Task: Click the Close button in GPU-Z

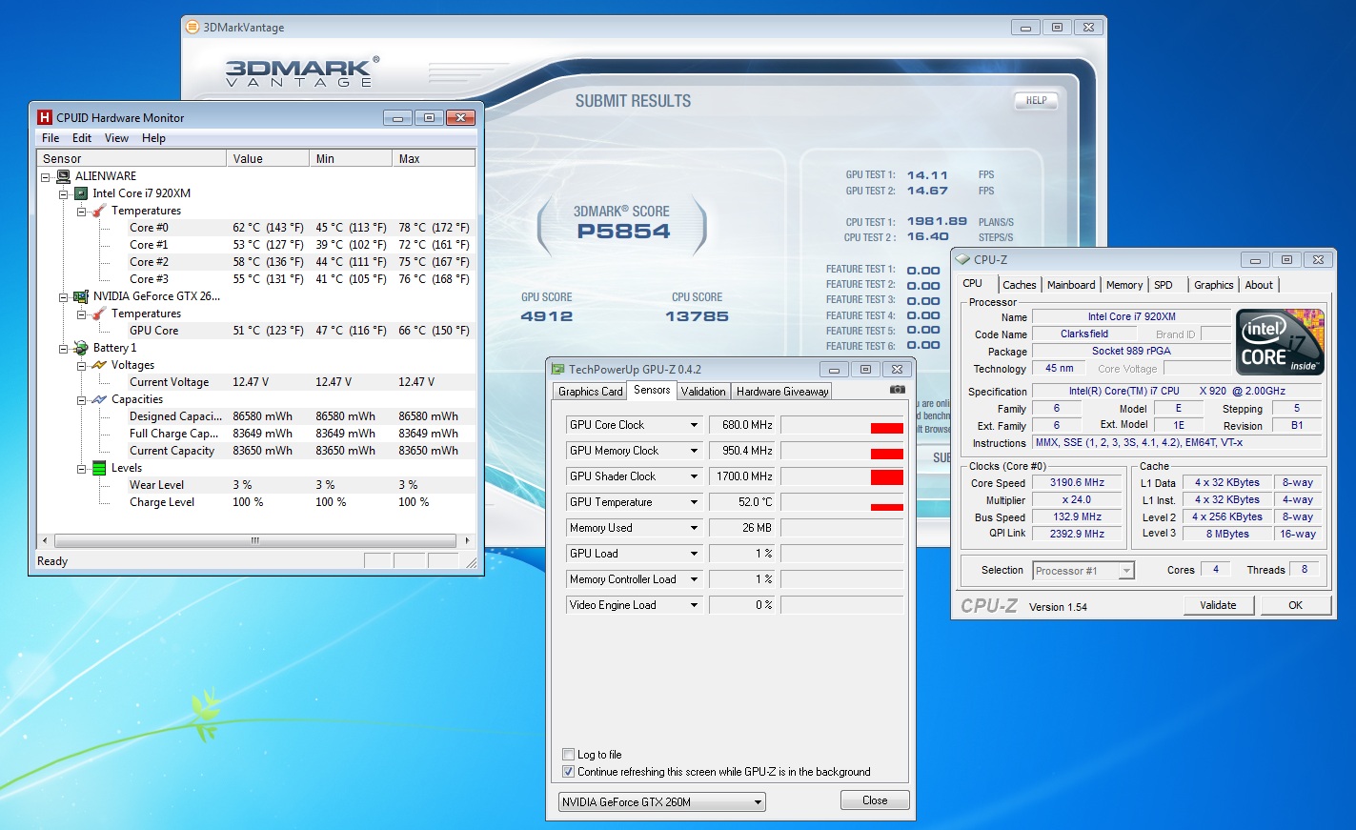Action: point(875,800)
